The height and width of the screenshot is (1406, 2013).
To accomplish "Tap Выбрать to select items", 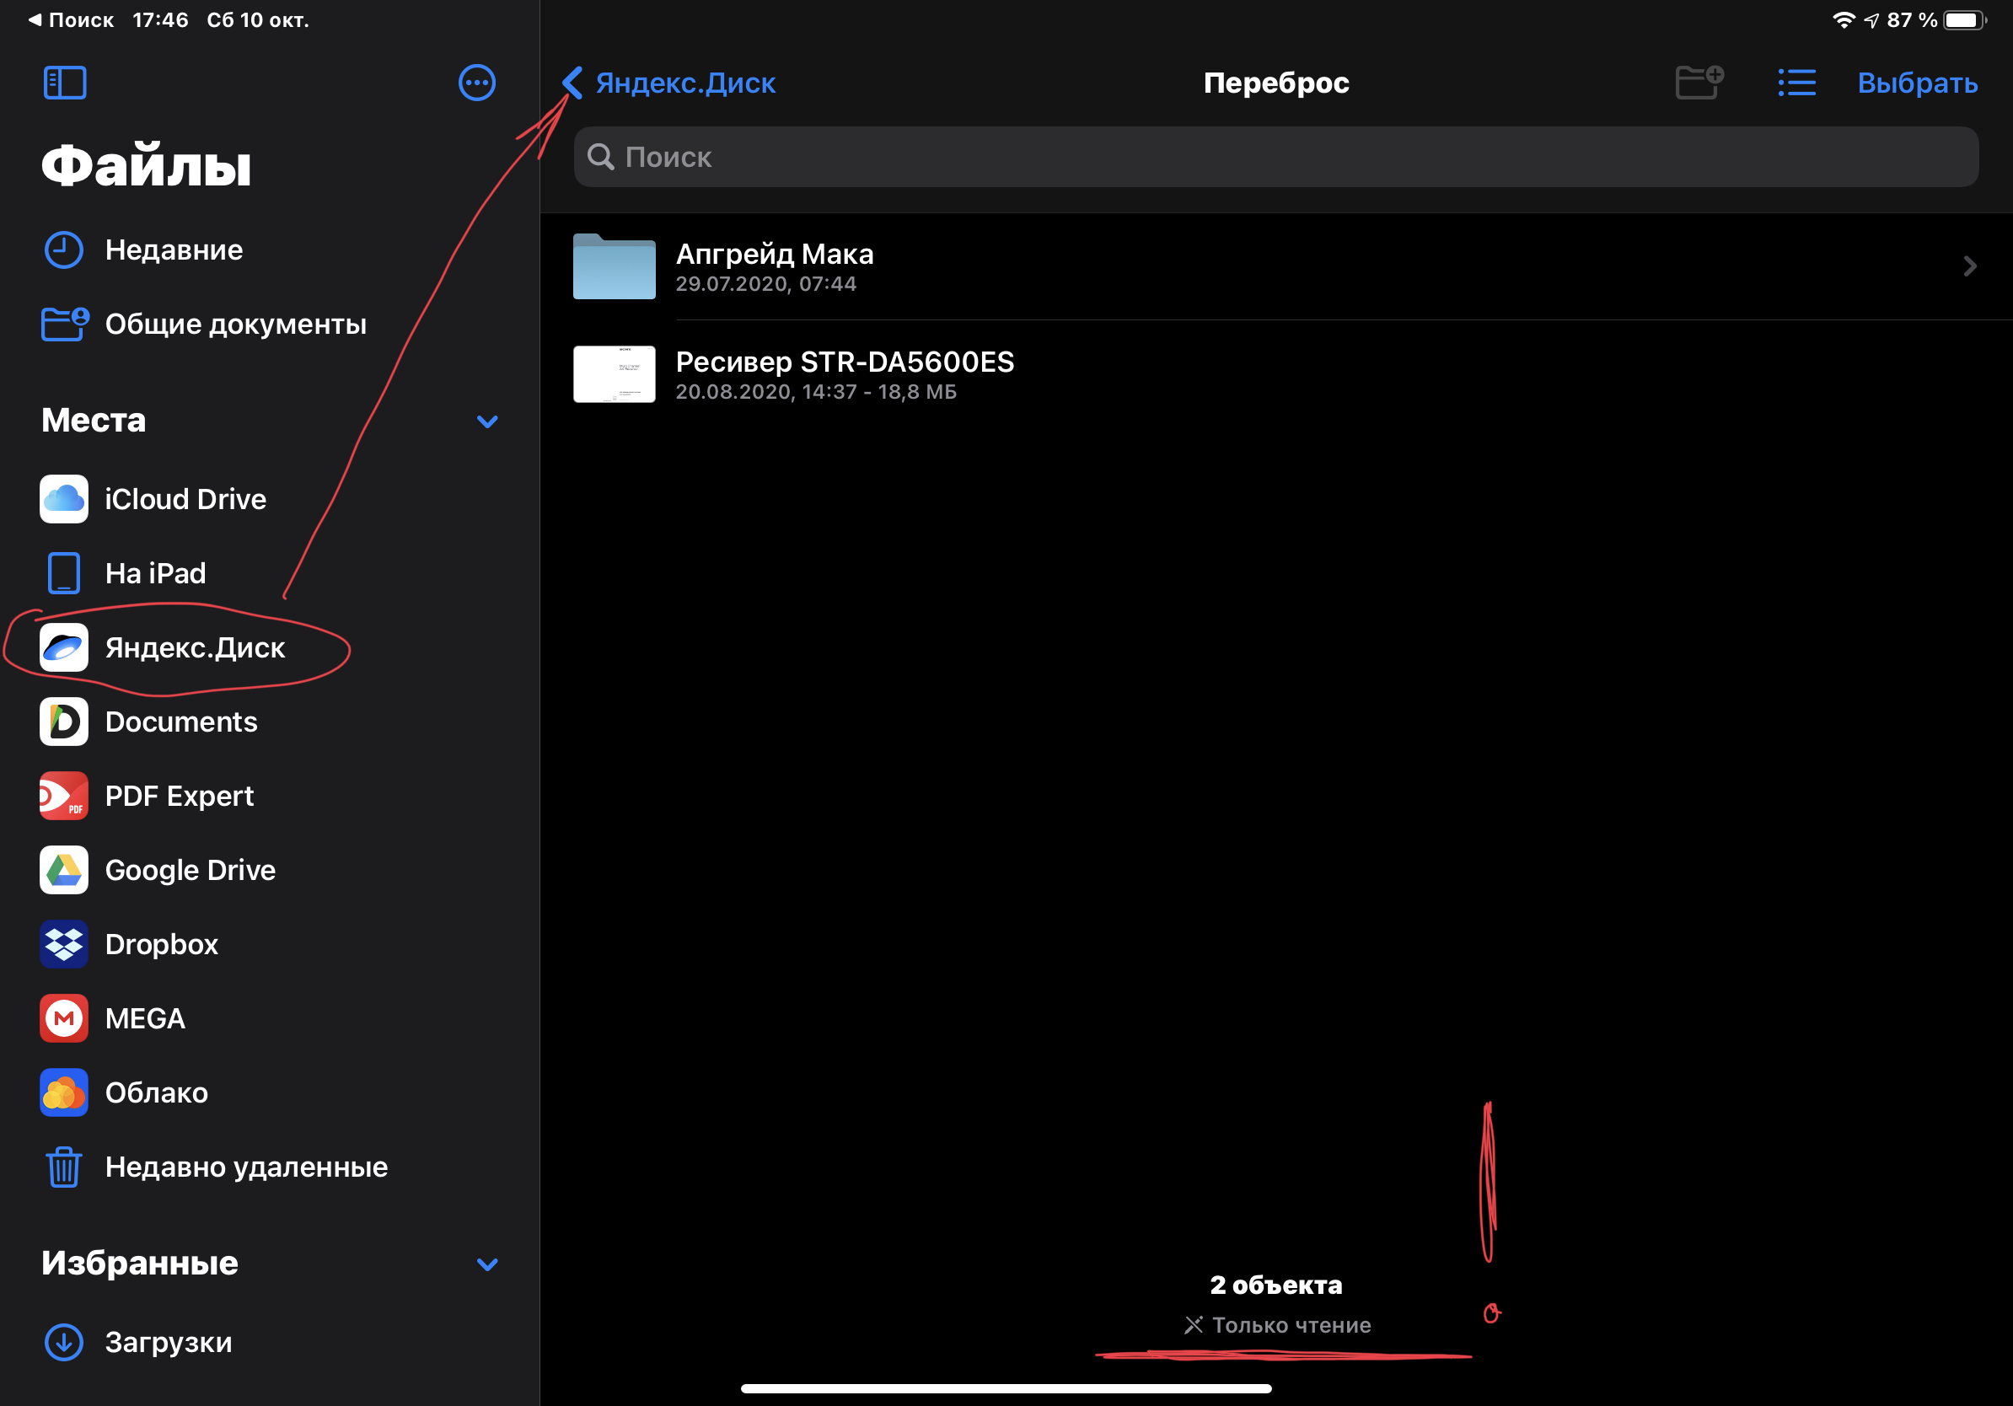I will (1918, 83).
